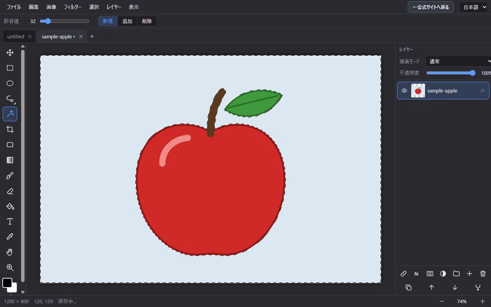491x307 pixels.
Task: Hide the sample-apple layer
Action: [x=404, y=91]
